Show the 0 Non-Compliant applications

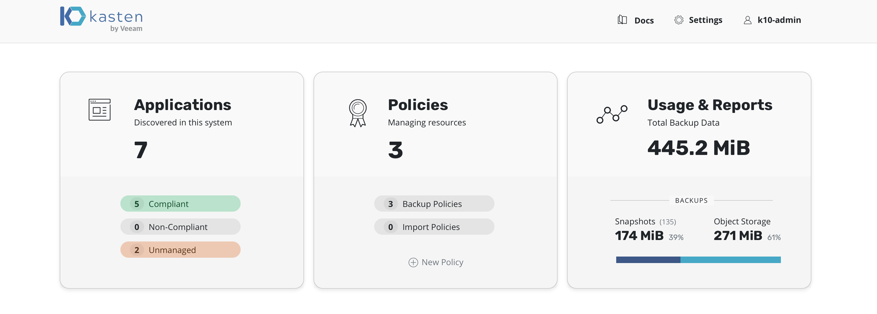coord(180,227)
